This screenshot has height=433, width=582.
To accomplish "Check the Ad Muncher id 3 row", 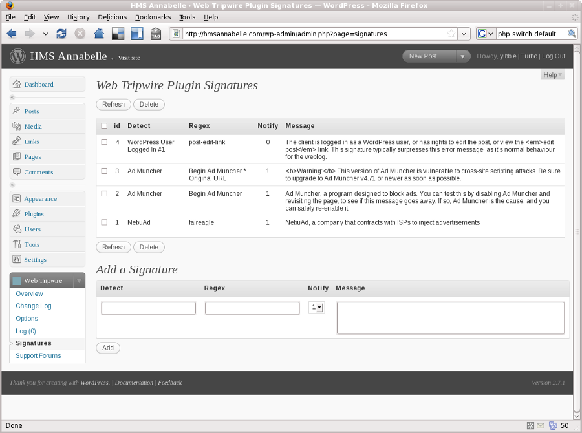I will [104, 171].
